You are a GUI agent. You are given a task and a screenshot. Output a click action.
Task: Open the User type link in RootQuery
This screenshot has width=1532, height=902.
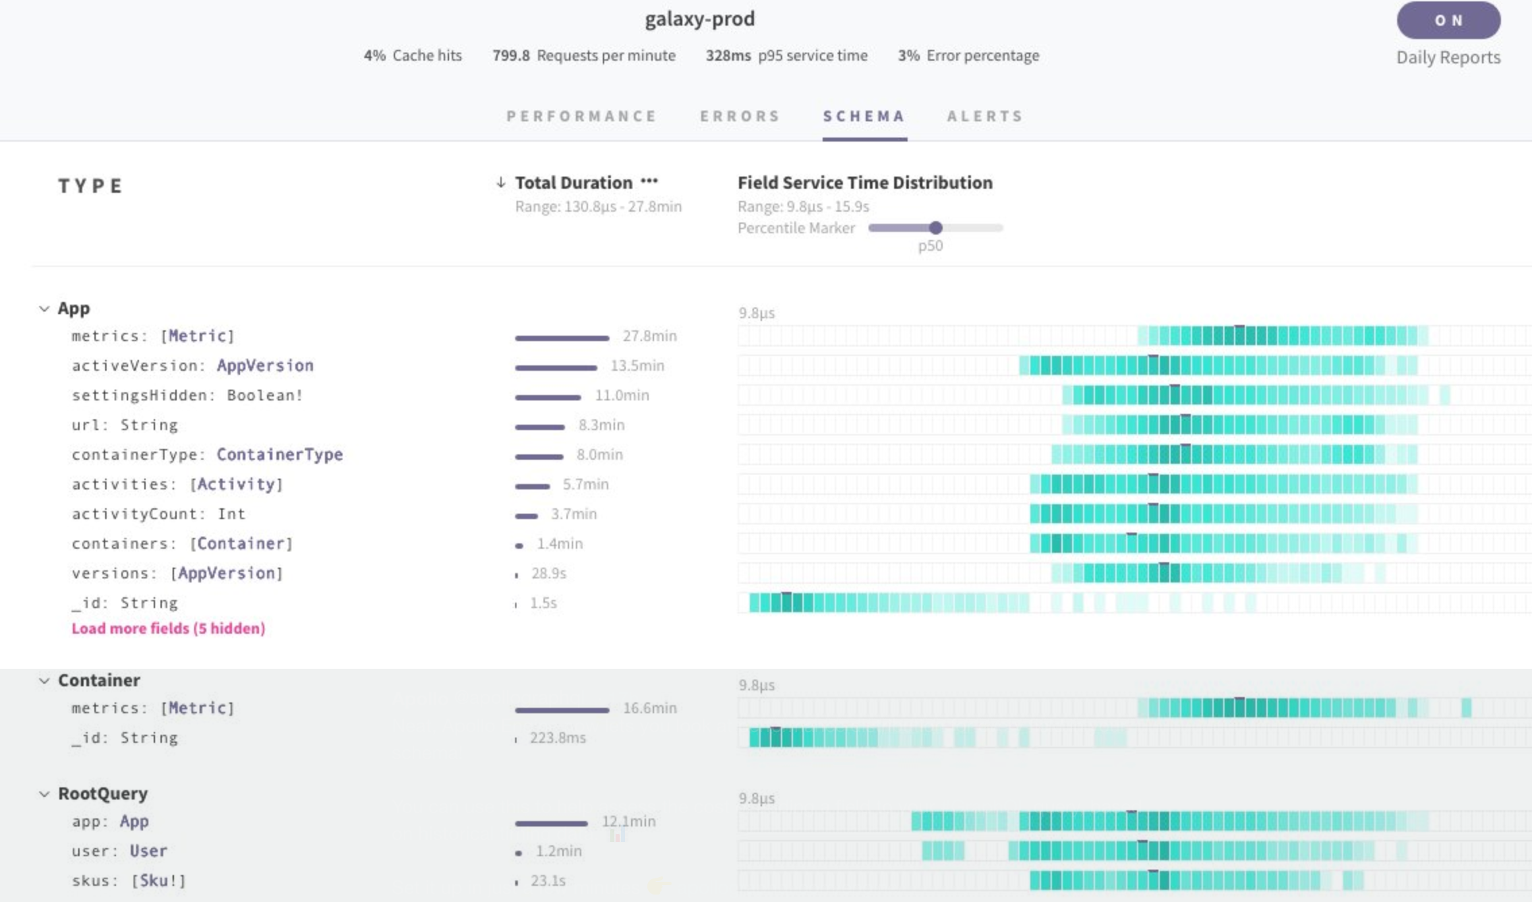click(148, 851)
